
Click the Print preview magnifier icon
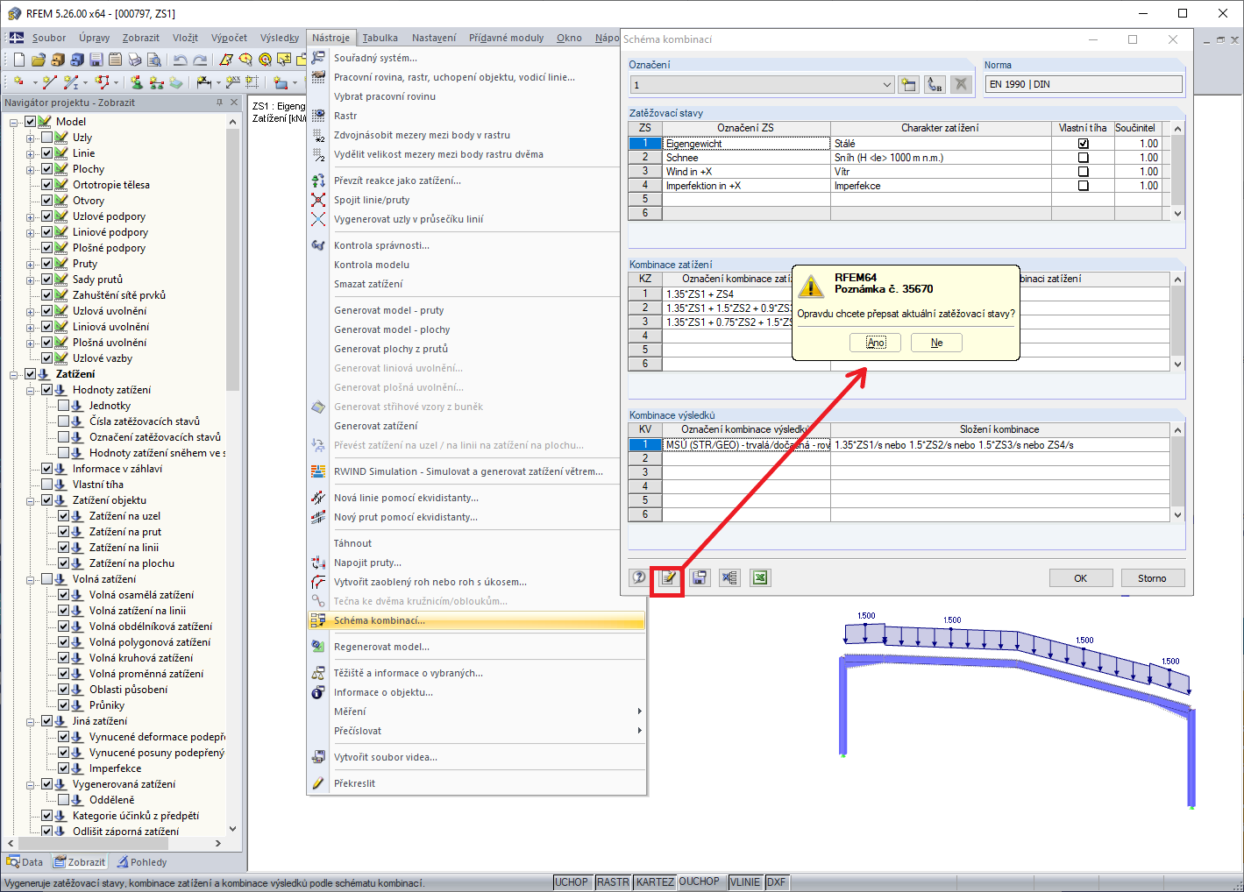(153, 60)
